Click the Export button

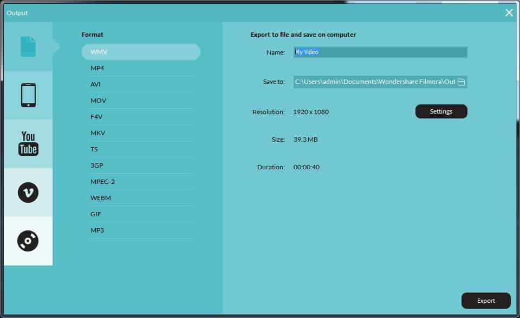point(486,301)
